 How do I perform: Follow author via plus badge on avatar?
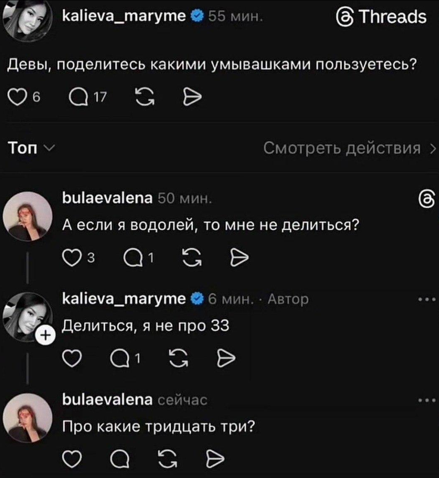tap(46, 336)
